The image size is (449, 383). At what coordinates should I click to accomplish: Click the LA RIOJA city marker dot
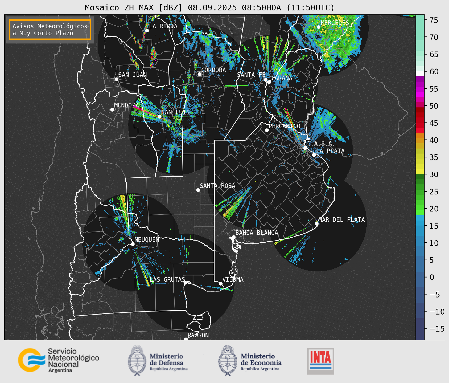147,30
